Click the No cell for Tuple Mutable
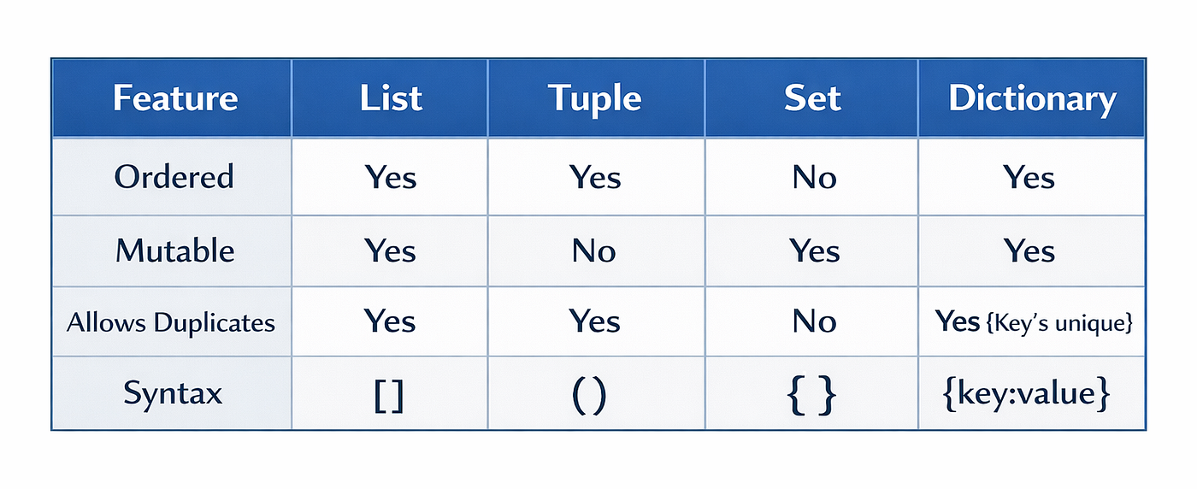 click(593, 251)
